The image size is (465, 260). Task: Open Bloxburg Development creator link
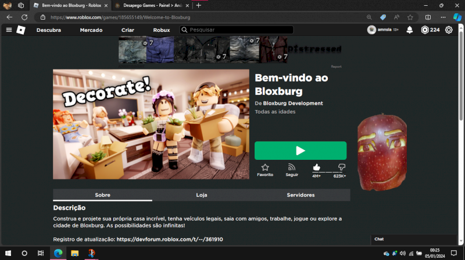(x=293, y=104)
